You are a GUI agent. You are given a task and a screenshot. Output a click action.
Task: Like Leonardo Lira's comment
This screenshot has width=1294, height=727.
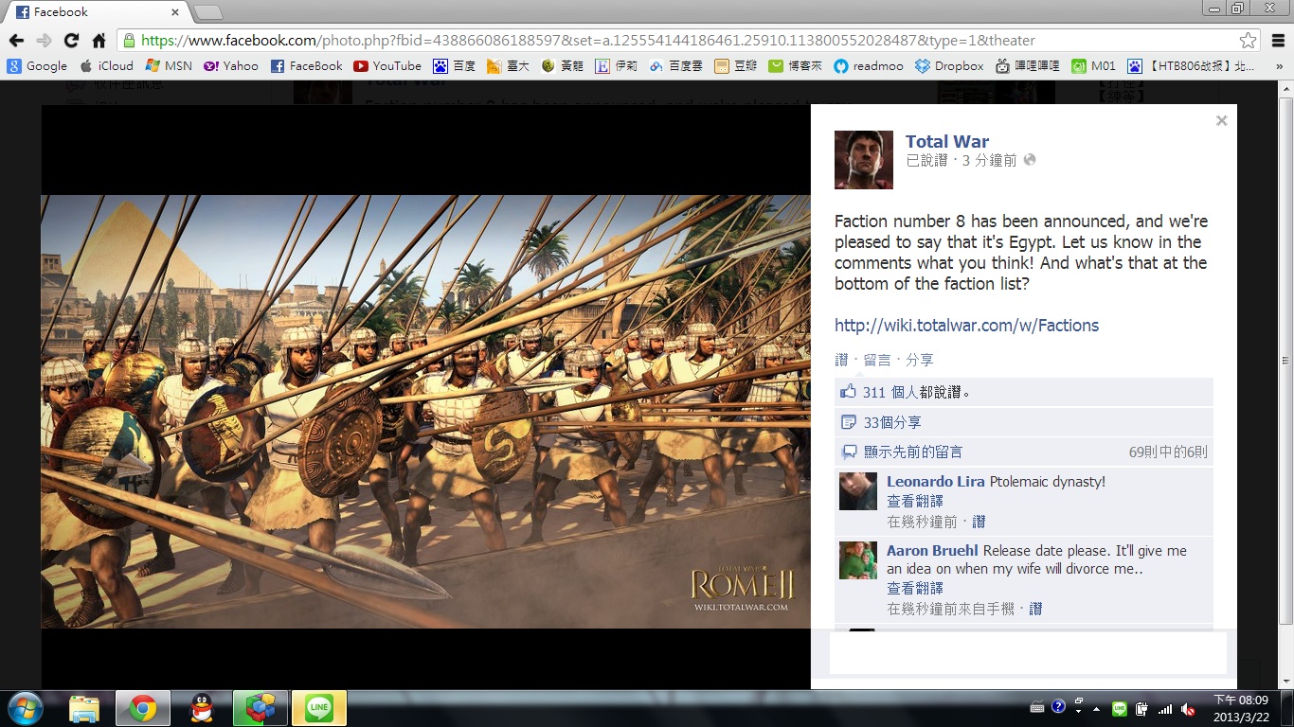[x=979, y=522]
